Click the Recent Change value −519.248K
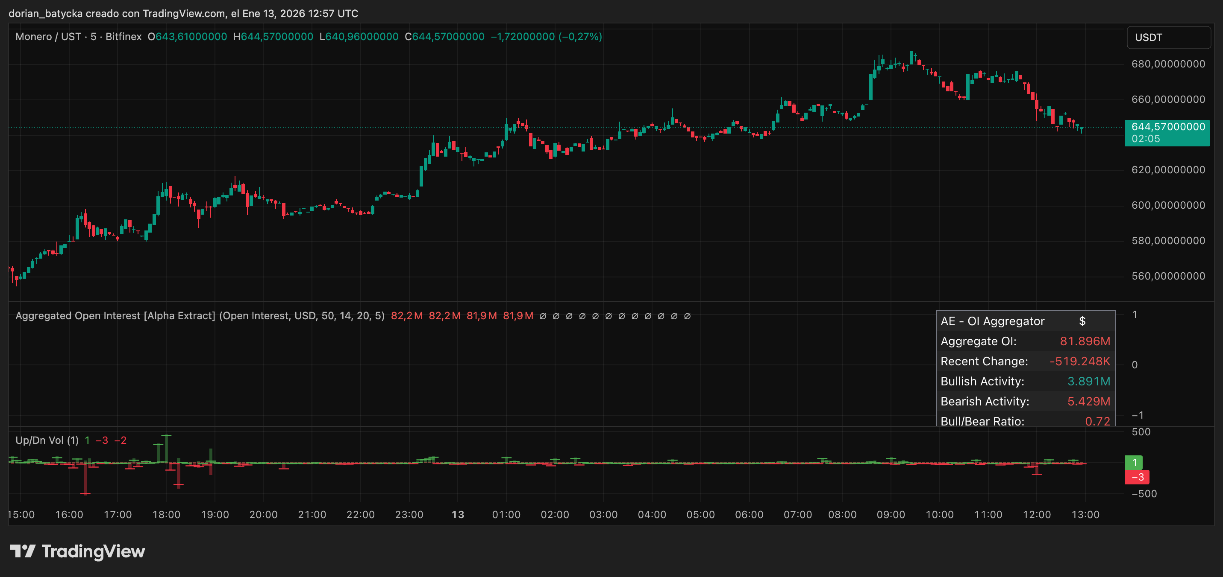Screen dimensions: 1223x577 [x=1079, y=361]
